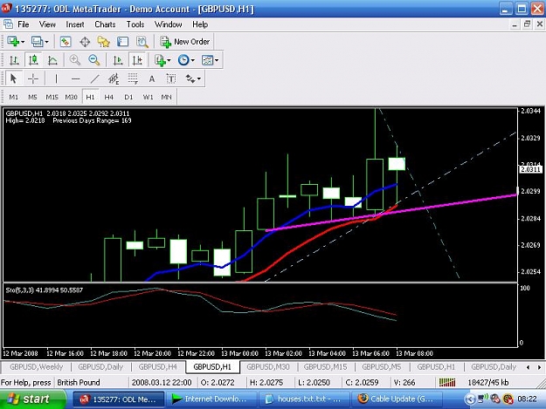Image resolution: width=546 pixels, height=409 pixels.
Task: Select the Text Label tool
Action: (x=171, y=78)
